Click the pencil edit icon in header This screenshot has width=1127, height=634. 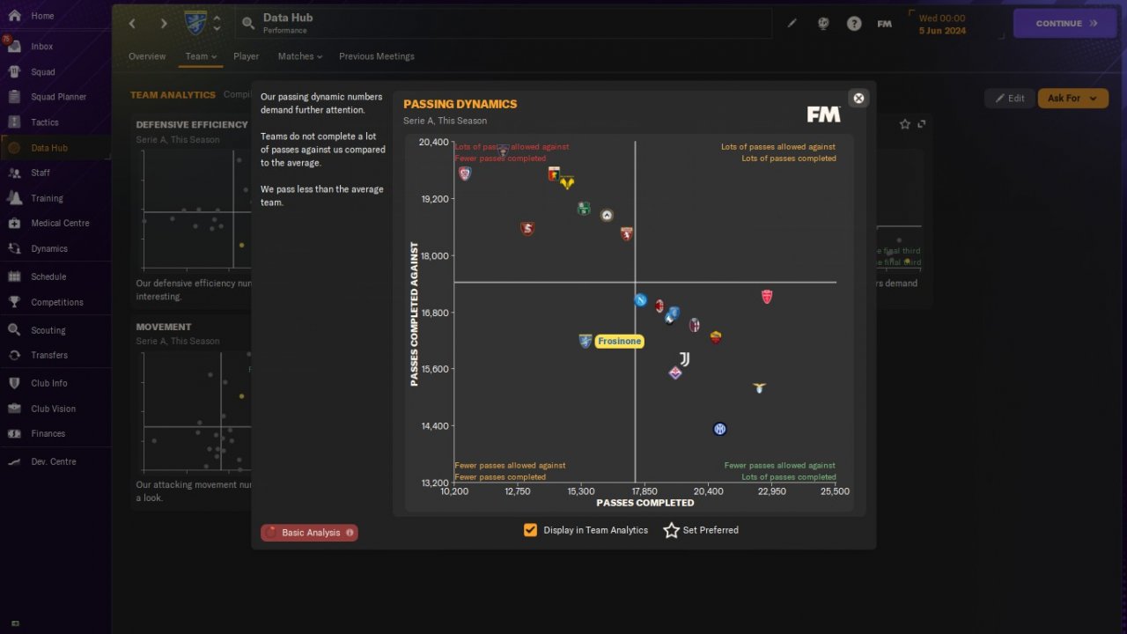click(792, 24)
